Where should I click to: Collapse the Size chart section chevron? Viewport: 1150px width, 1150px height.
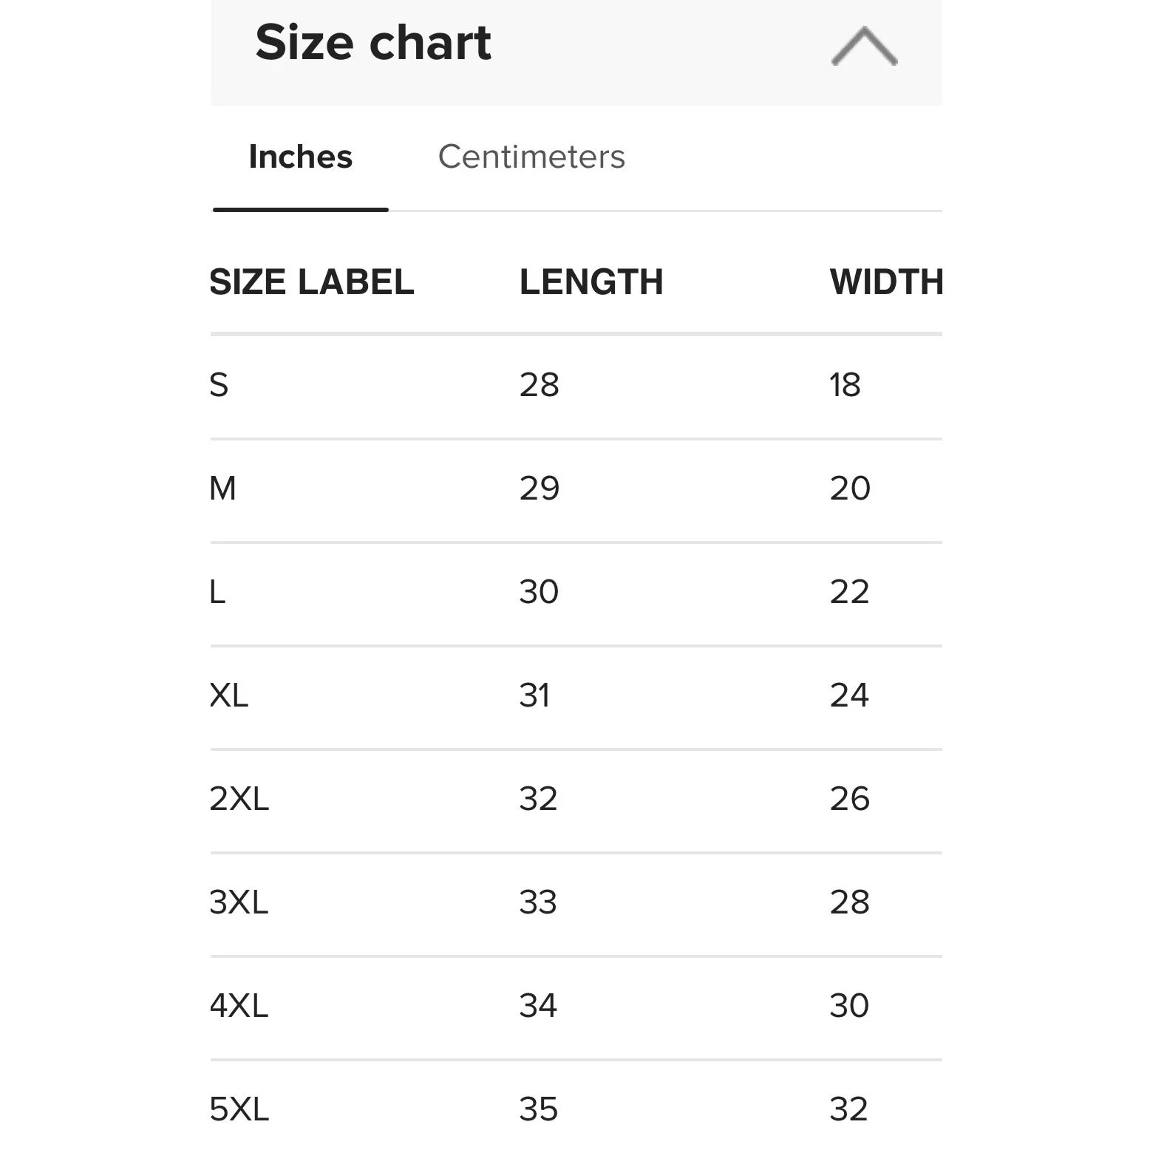click(x=864, y=47)
